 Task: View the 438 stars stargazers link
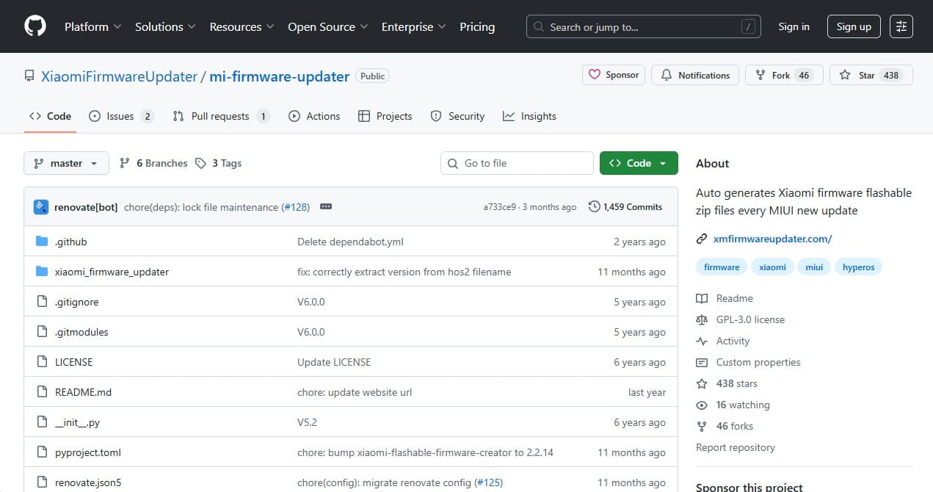click(727, 383)
